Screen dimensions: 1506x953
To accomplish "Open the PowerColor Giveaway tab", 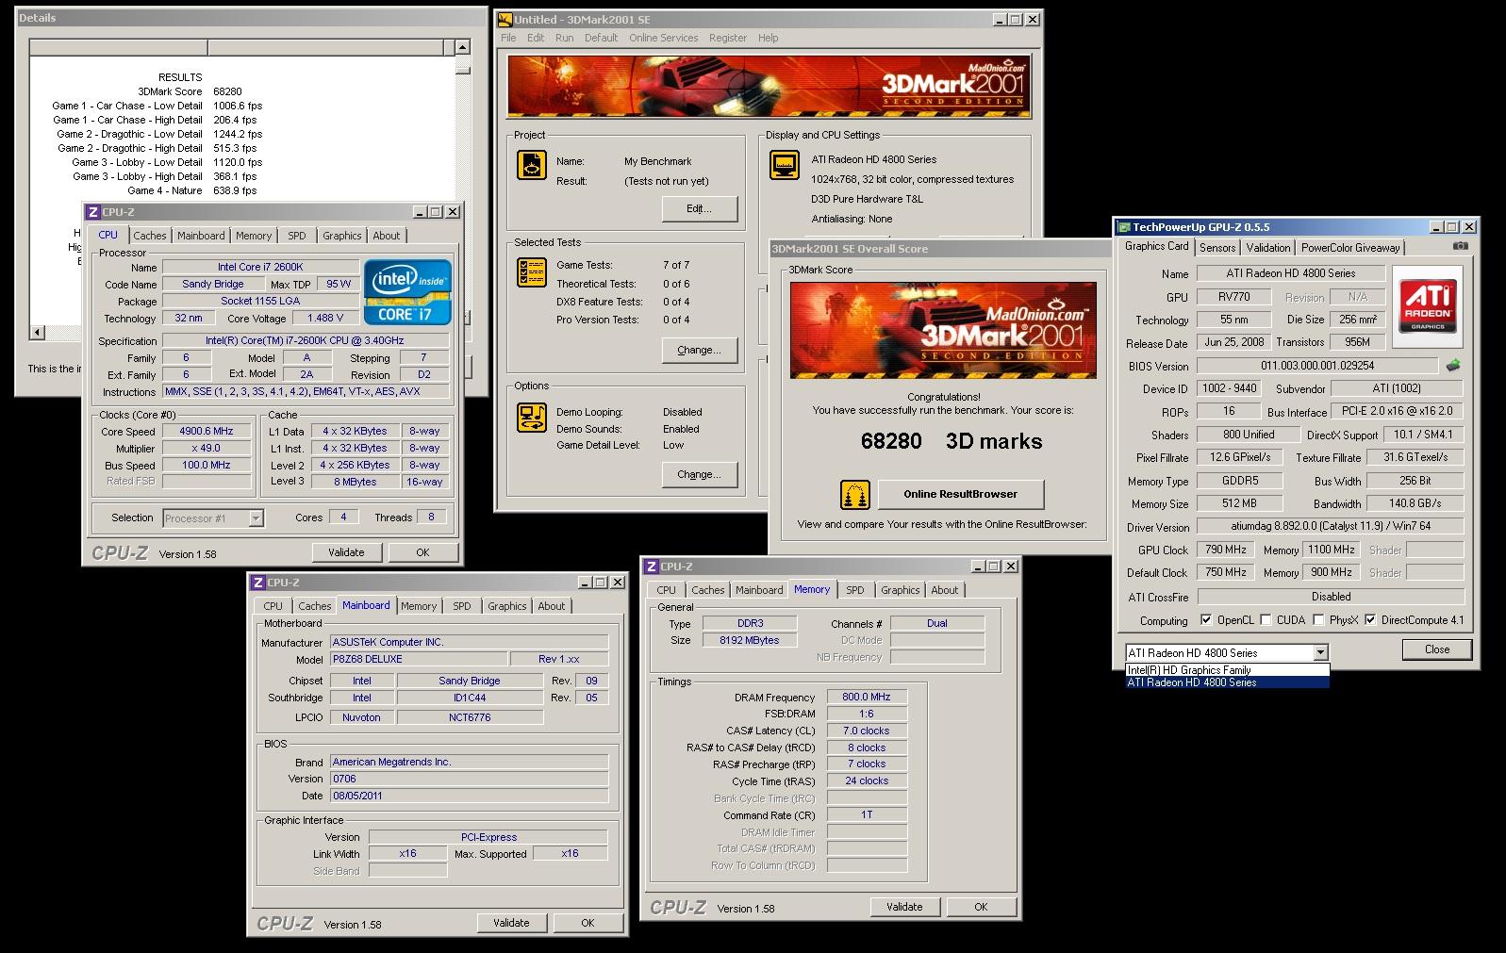I will 1350,248.
